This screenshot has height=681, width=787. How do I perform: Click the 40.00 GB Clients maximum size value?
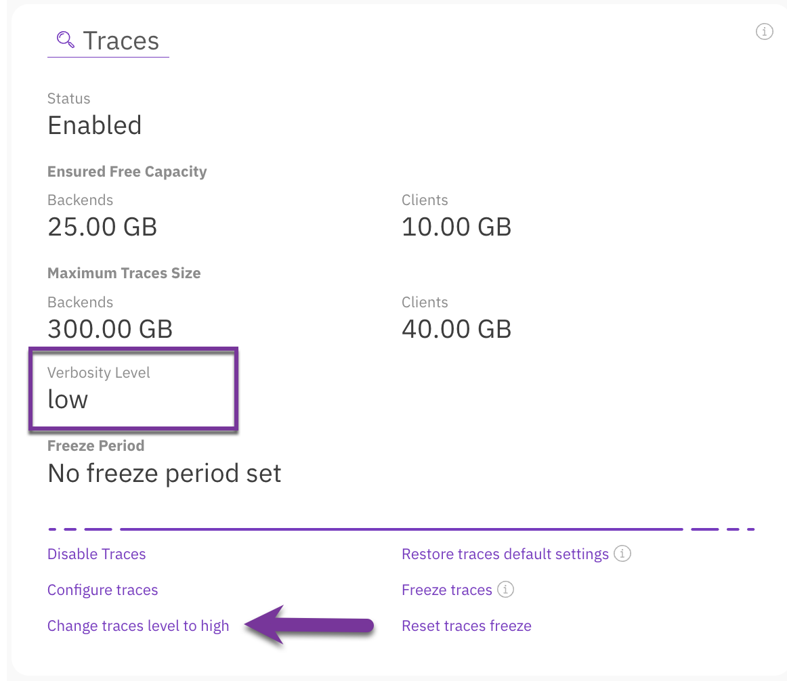tap(456, 329)
